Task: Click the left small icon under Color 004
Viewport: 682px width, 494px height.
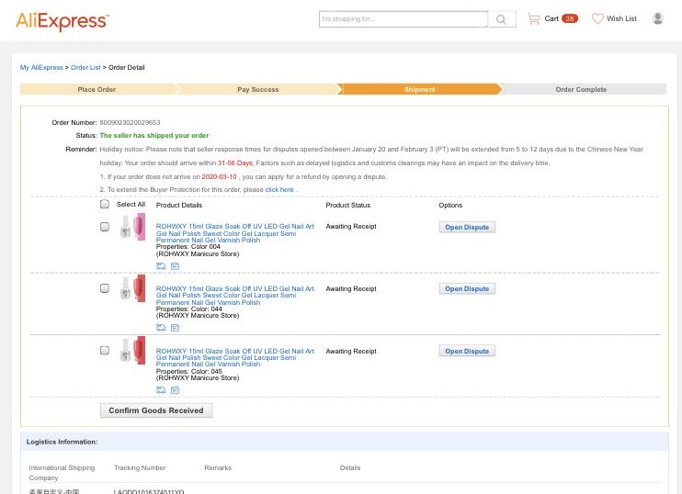Action: click(x=161, y=266)
